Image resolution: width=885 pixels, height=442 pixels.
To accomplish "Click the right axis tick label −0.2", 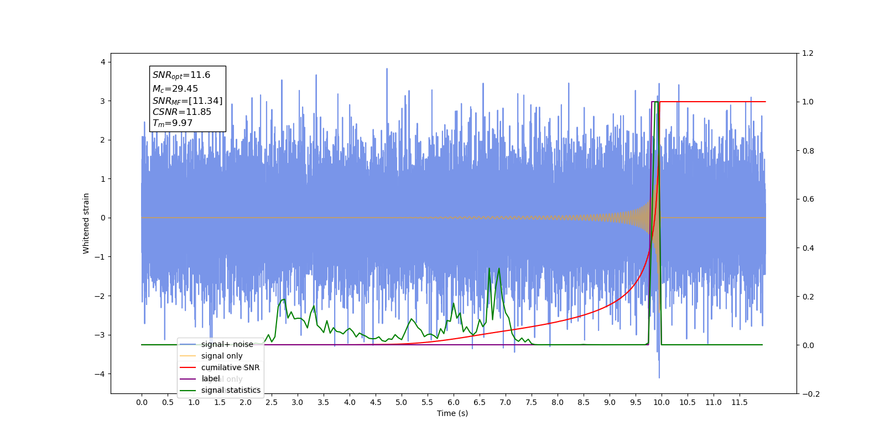I will click(x=811, y=394).
